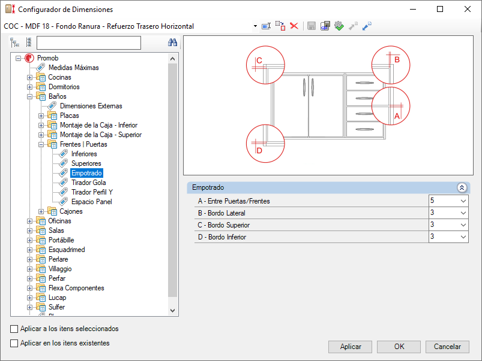Screen dimensions: 482x361
Task: Select the Villaggio folder
Action: tap(59, 269)
